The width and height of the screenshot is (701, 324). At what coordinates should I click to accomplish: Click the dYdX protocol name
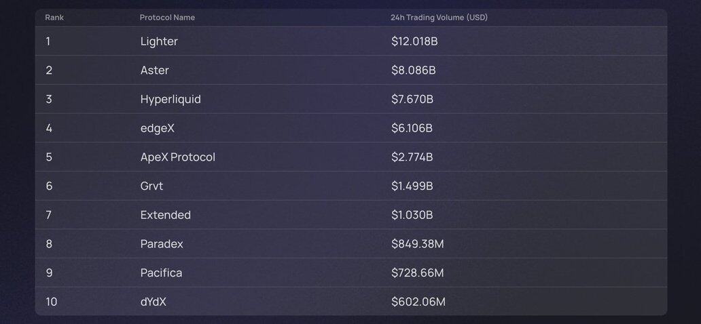[153, 302]
